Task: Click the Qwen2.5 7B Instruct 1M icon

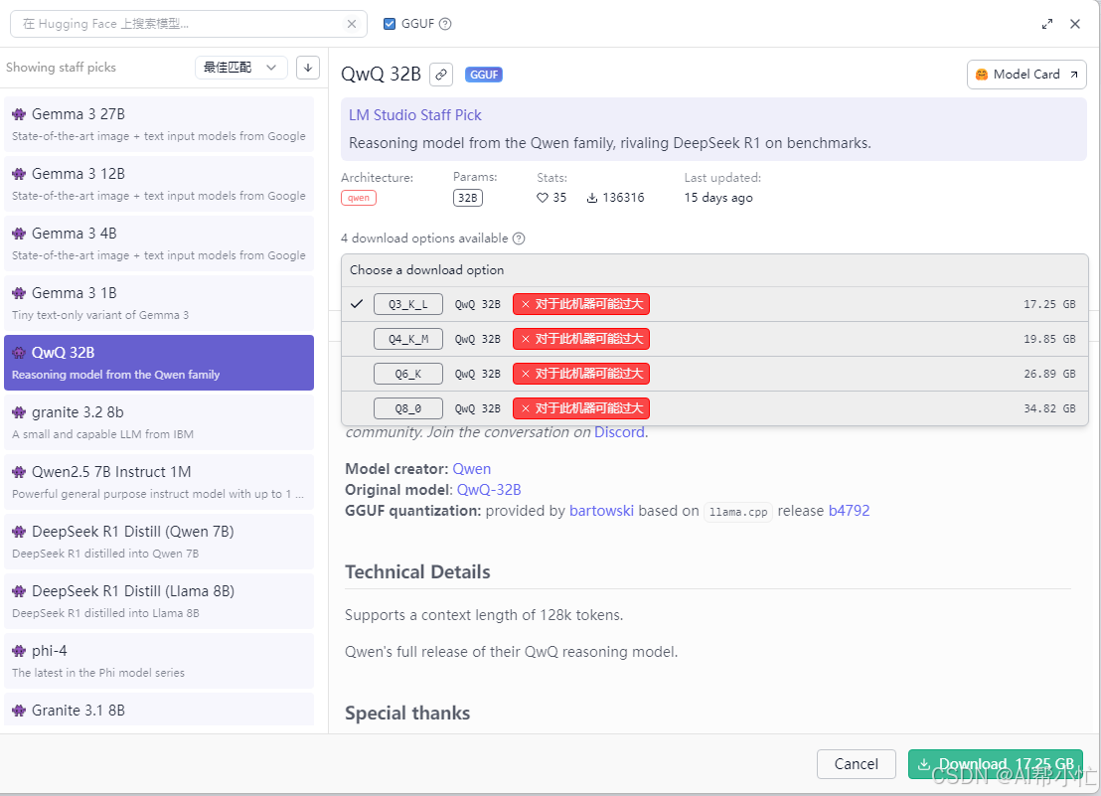Action: pyautogui.click(x=19, y=472)
